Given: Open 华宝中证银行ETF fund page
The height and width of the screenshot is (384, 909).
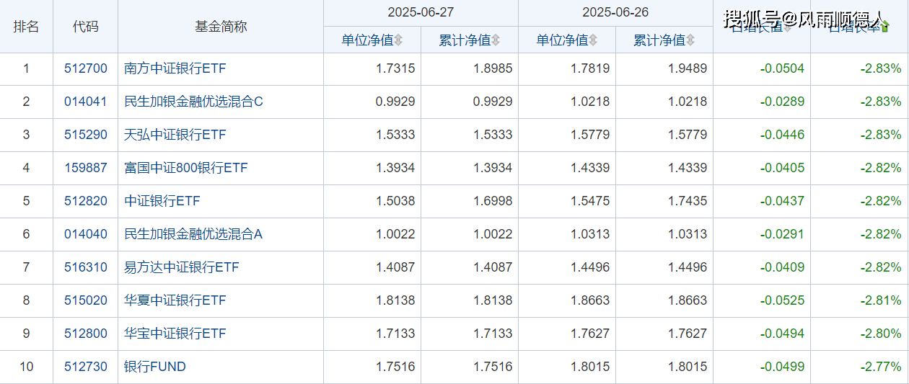Looking at the screenshot, I should (175, 334).
